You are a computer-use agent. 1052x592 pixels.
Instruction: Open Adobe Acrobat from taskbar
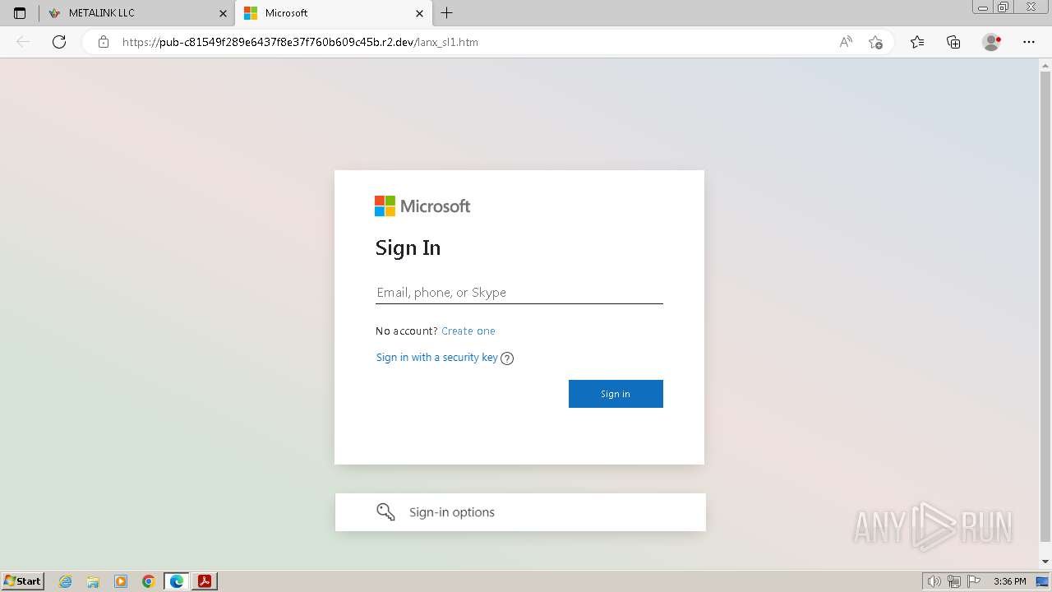(205, 581)
